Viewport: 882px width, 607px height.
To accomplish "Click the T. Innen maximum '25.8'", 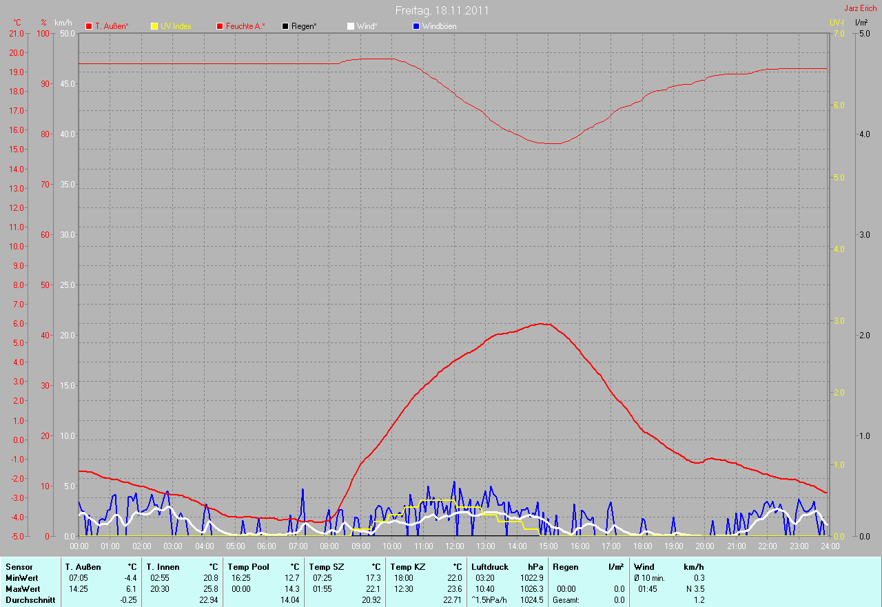I will coord(211,589).
